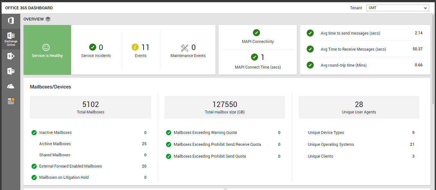Click the Inactive Mailboxes row label
Screen dimensions: 436x190
(x=55, y=133)
